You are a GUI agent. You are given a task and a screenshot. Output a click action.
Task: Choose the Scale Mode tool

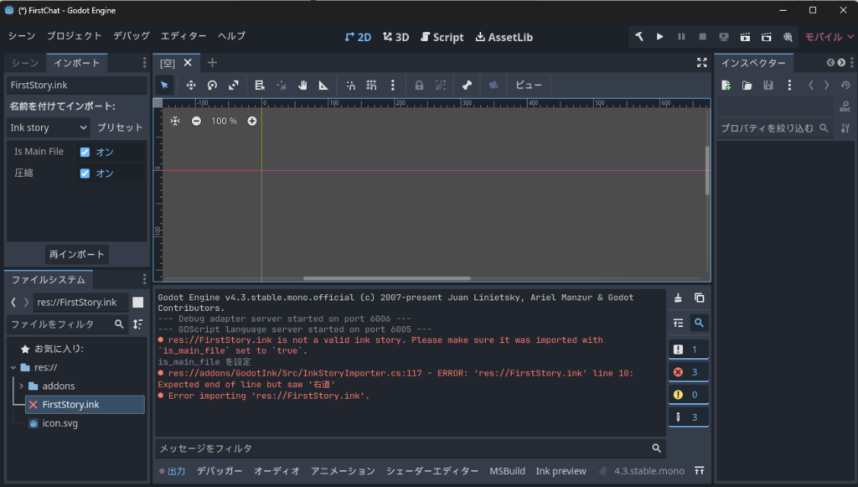[234, 85]
